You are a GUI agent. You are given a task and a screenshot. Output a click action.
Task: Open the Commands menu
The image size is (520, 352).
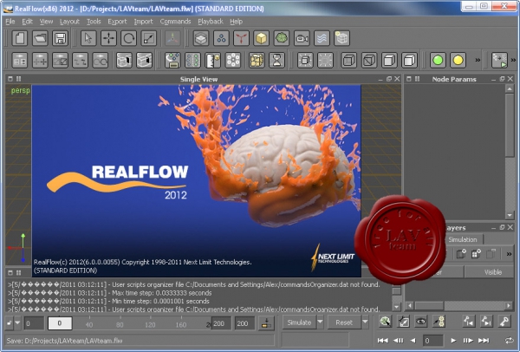tap(175, 22)
